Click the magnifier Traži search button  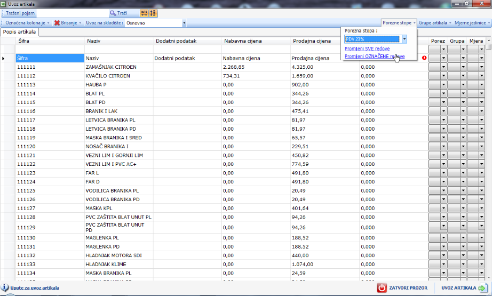click(118, 13)
